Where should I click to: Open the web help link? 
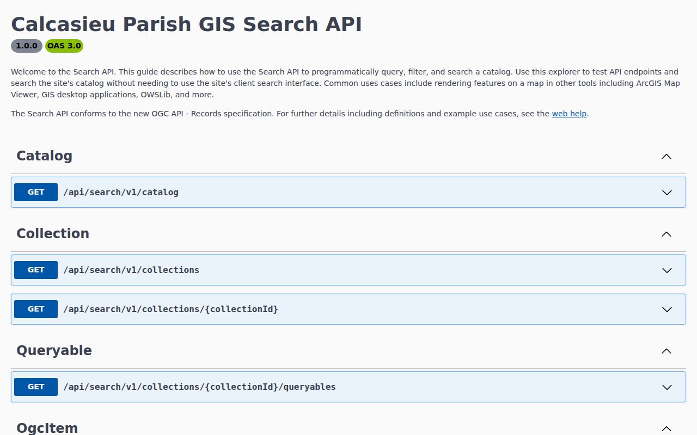569,114
